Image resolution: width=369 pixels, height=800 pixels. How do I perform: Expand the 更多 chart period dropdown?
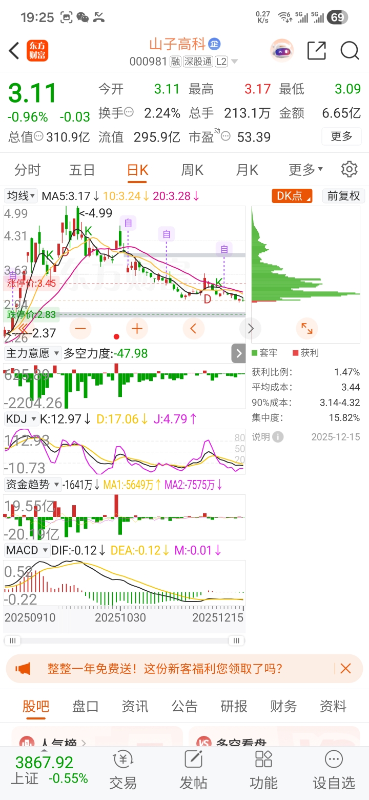point(306,169)
